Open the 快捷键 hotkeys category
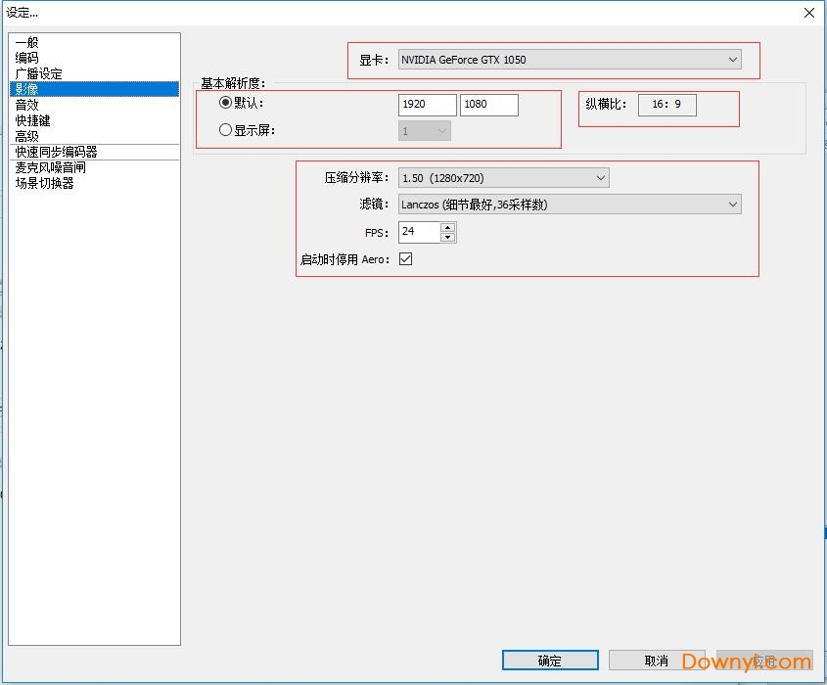Image resolution: width=827 pixels, height=685 pixels. [x=33, y=121]
